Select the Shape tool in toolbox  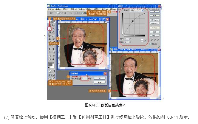[54, 52]
